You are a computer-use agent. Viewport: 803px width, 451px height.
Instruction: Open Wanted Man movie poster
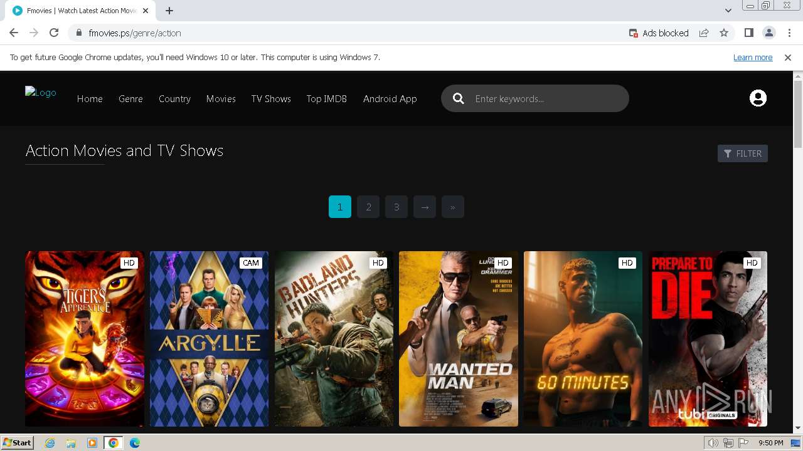click(459, 339)
